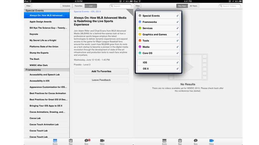Select Best Practices for Cocoa Animation
This screenshot has height=145, width=259.
coord(47,93)
